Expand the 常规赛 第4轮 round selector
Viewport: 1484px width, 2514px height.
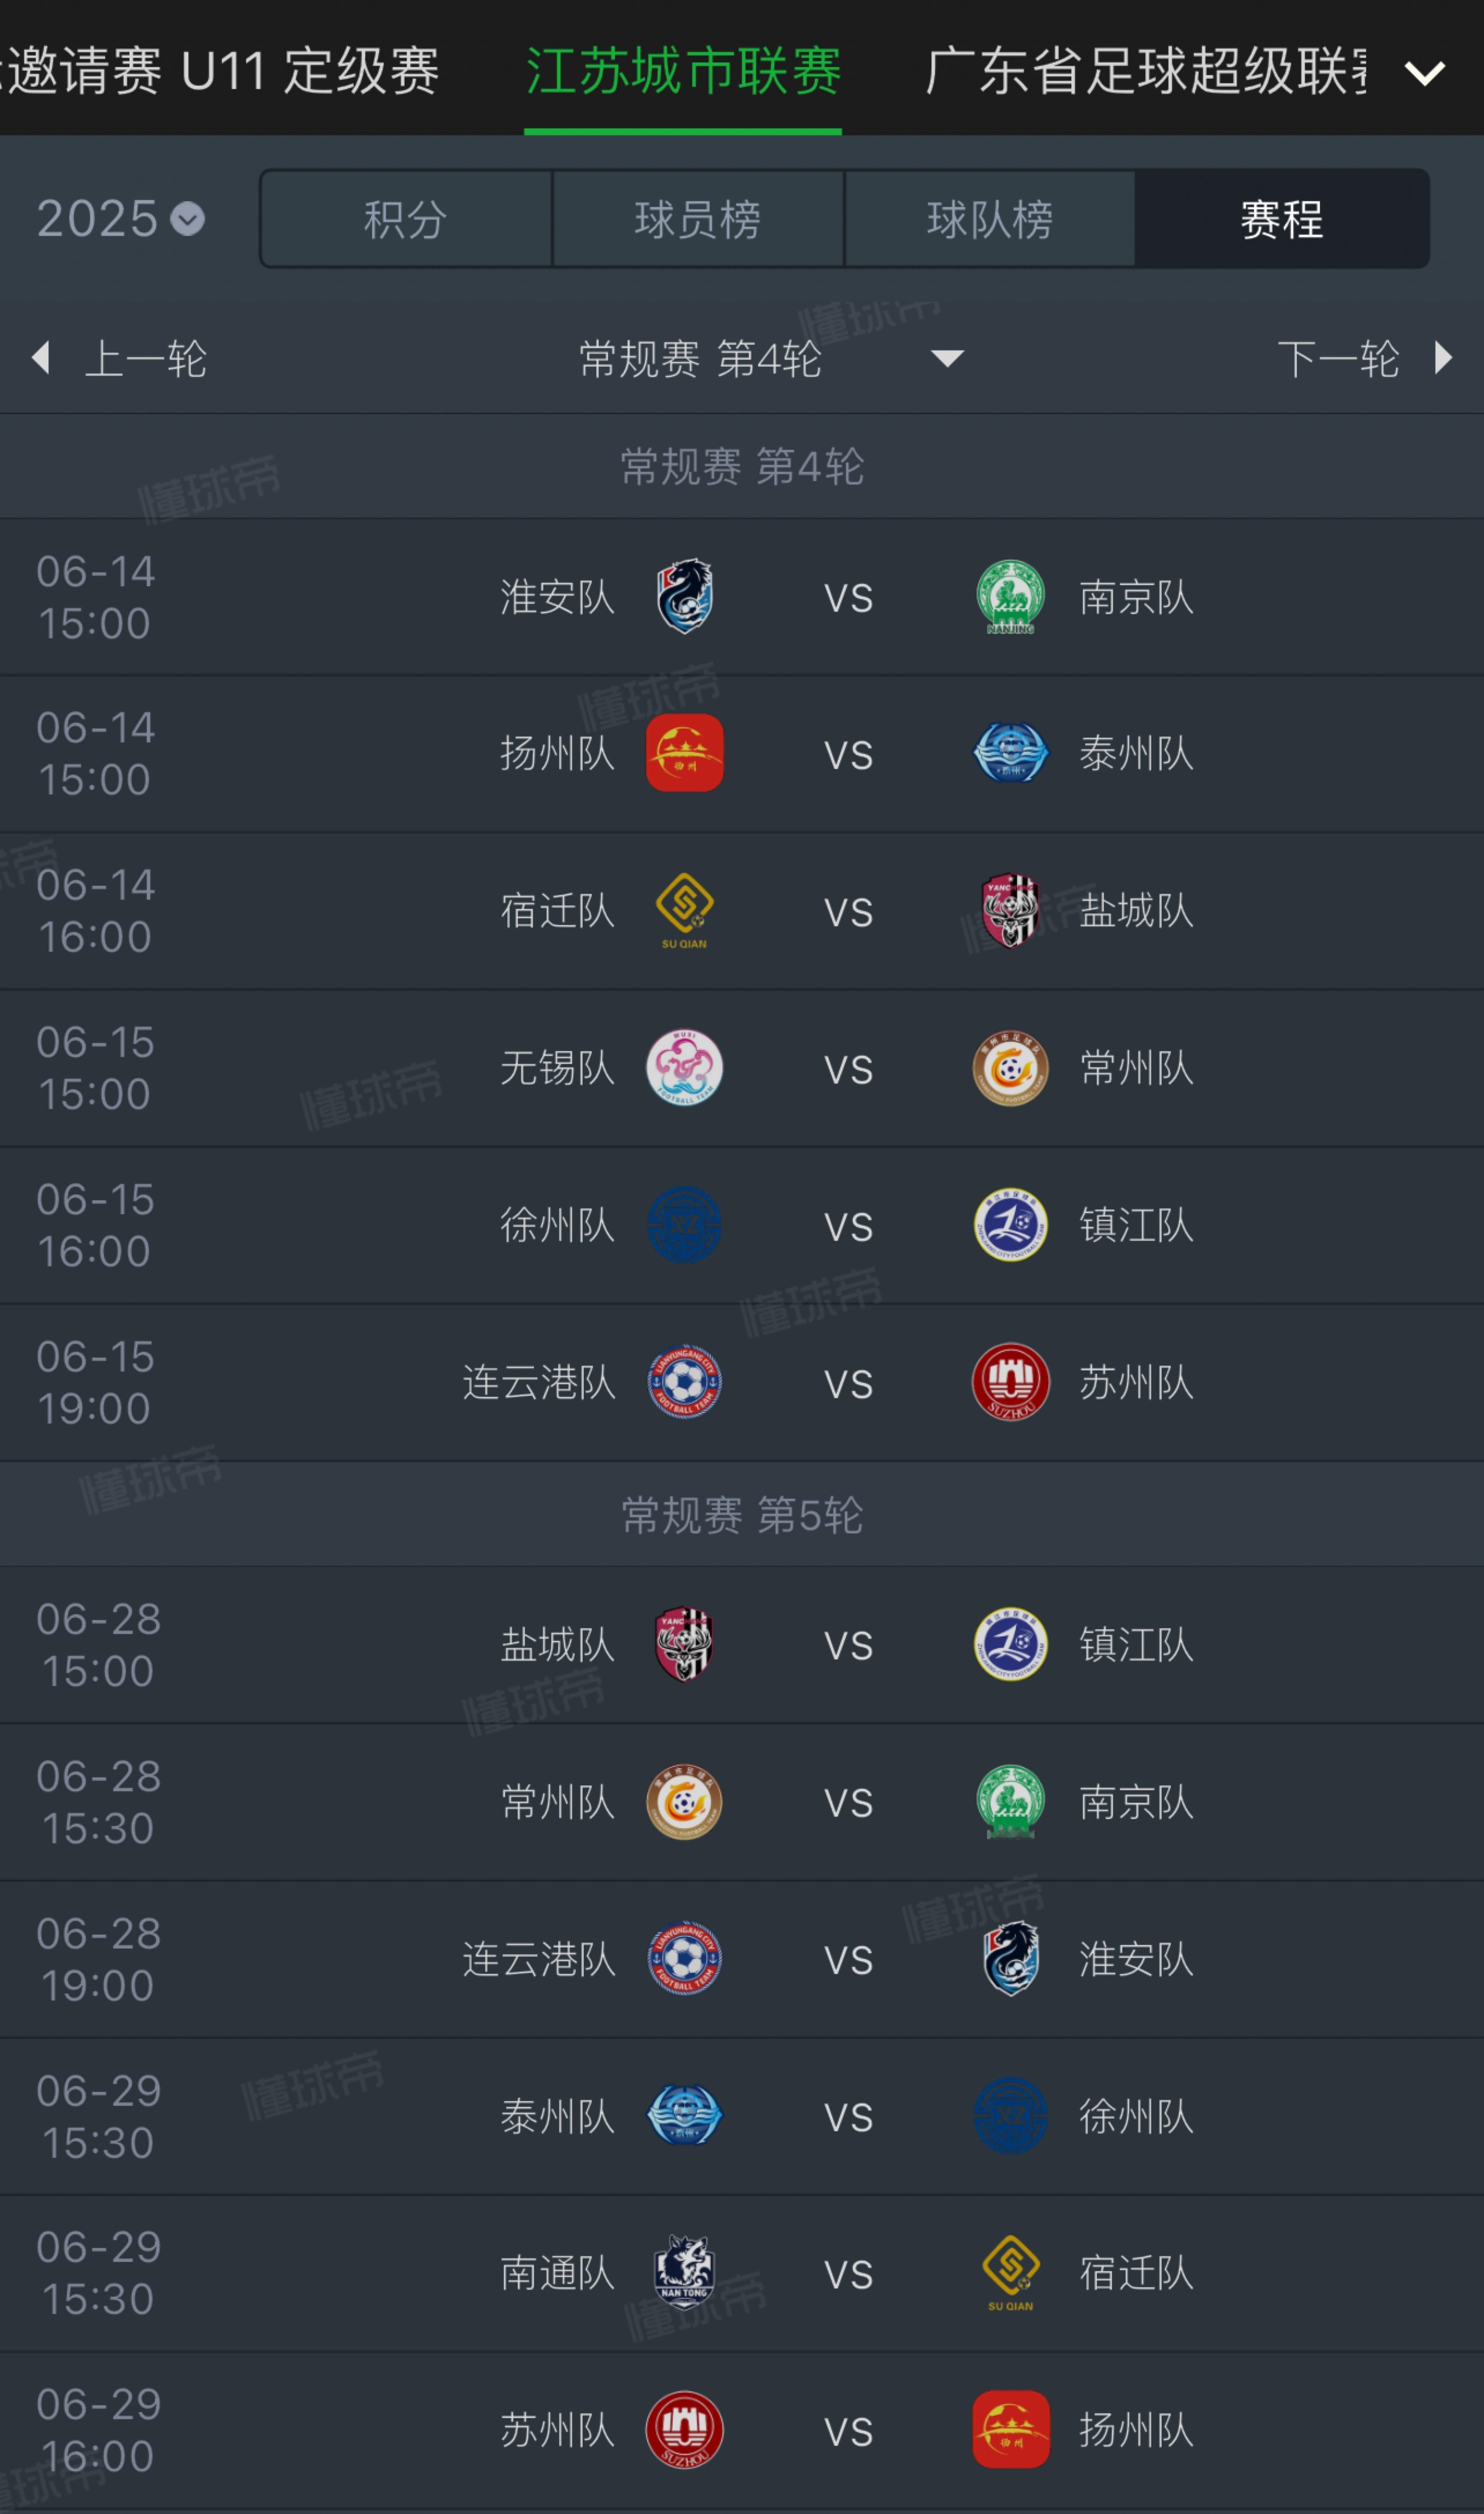770,358
